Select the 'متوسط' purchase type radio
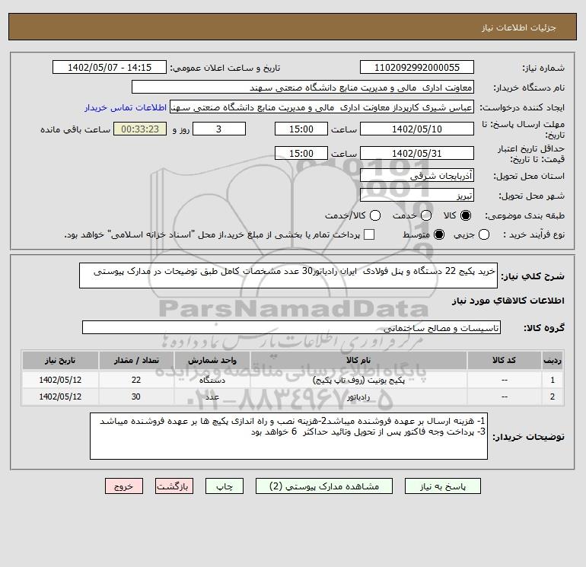 [439, 234]
